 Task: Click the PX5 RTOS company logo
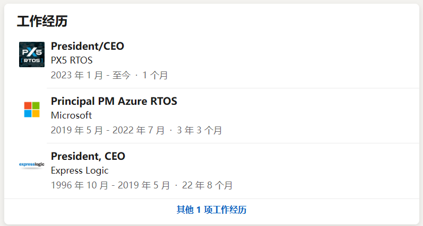(x=32, y=55)
